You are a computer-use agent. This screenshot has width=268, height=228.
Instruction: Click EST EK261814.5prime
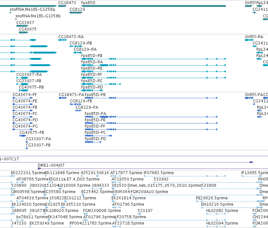click(x=128, y=198)
